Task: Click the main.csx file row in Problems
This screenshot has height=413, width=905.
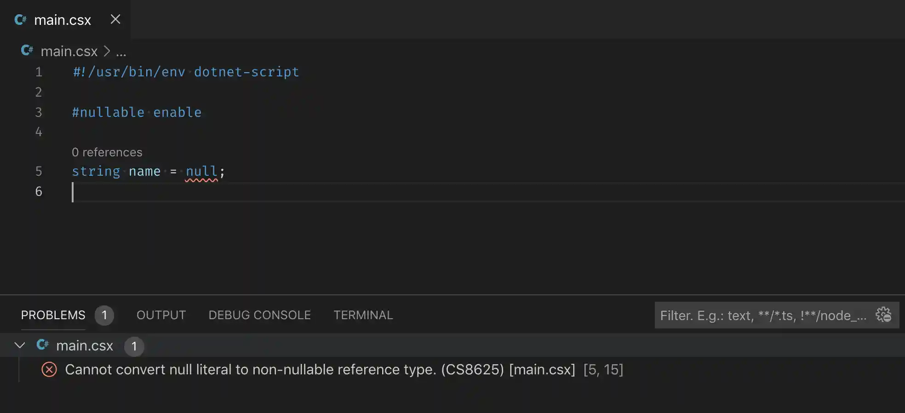Action: [x=85, y=345]
